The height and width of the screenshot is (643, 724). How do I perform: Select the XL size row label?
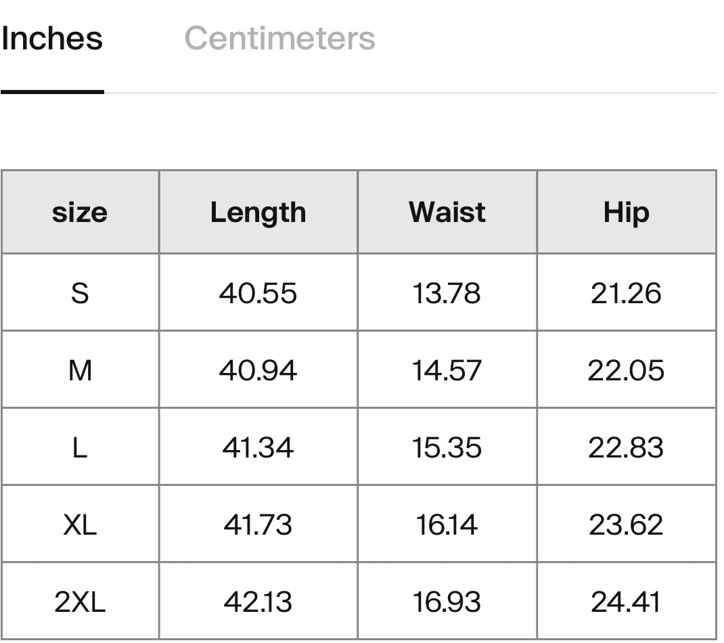click(x=80, y=525)
